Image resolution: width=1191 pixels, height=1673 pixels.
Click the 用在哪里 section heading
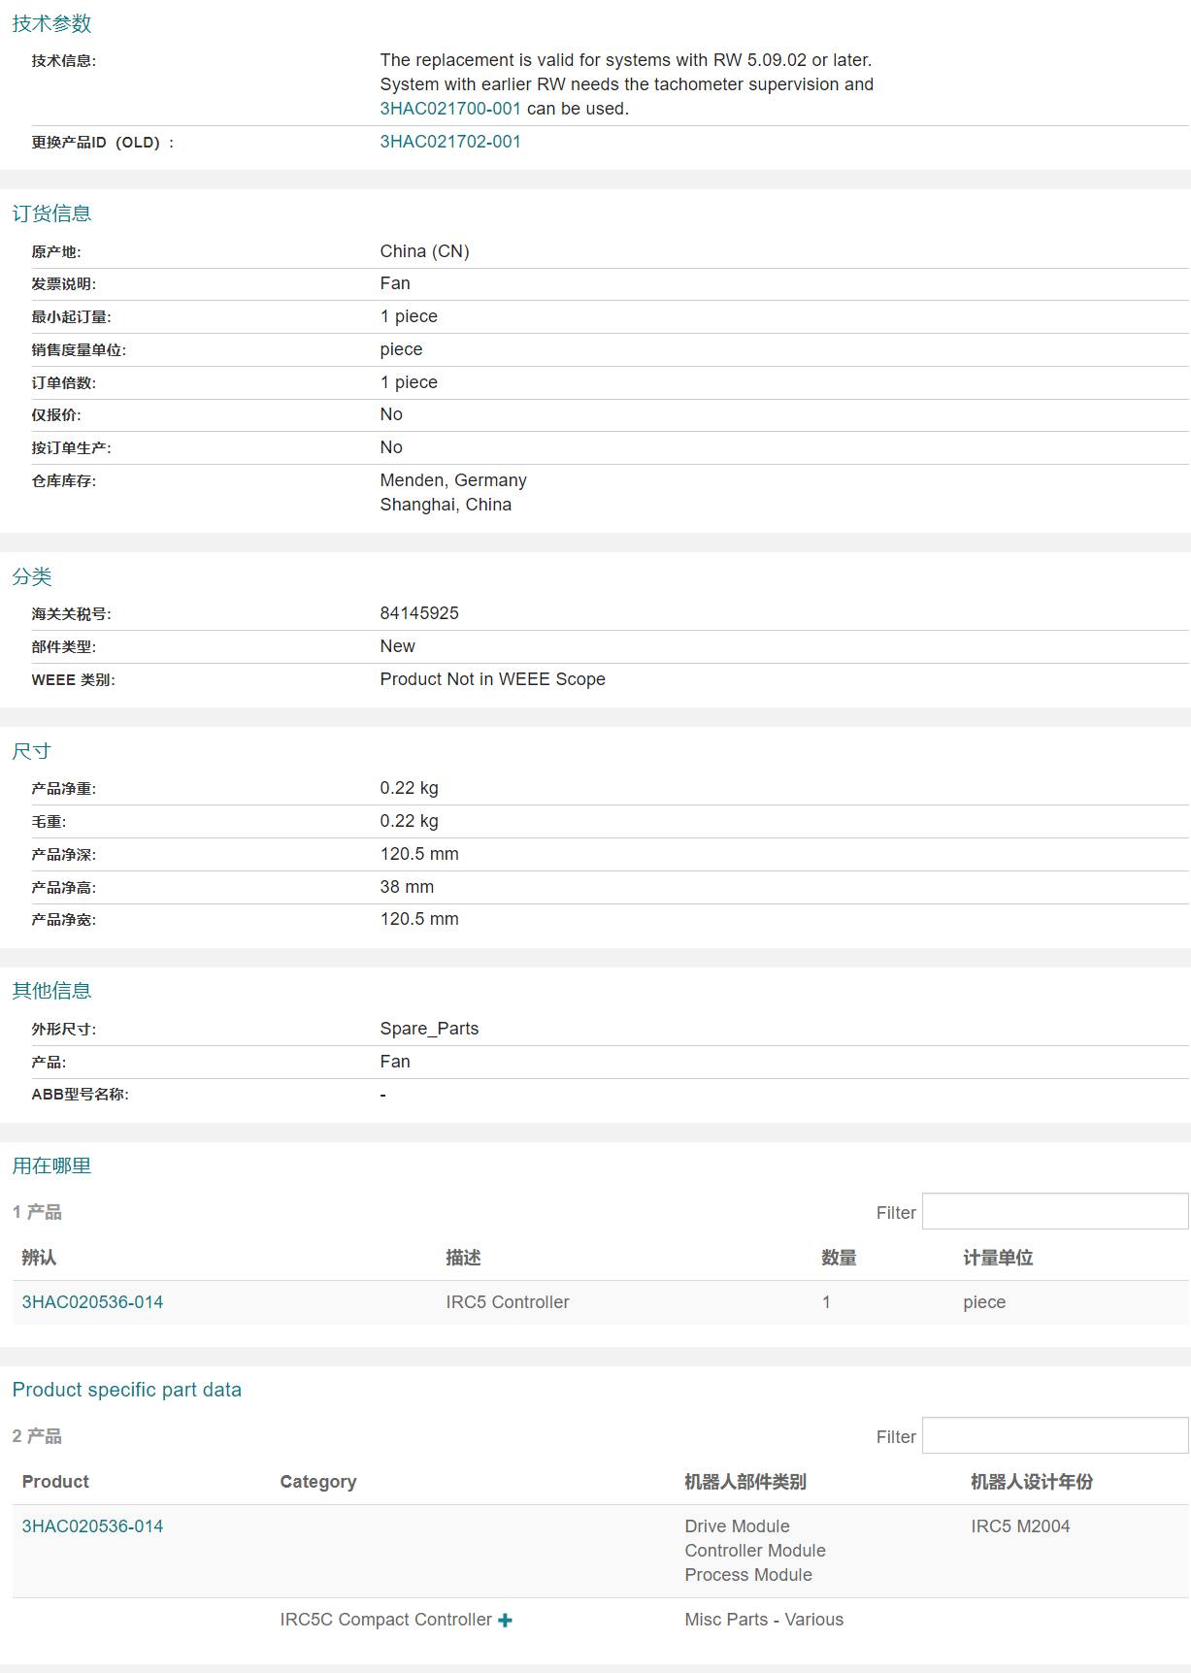tap(51, 1165)
